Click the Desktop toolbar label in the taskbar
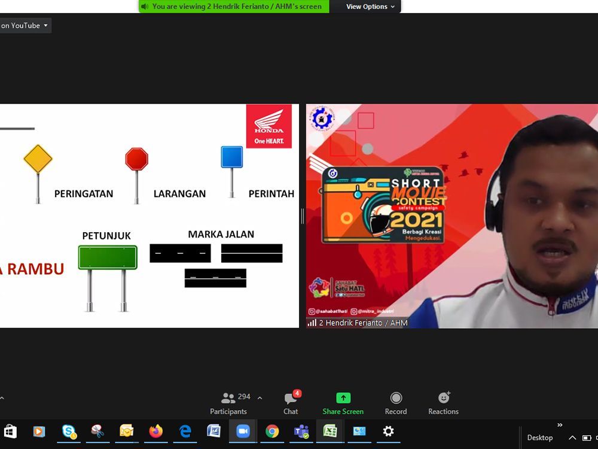The width and height of the screenshot is (598, 449). 539,438
